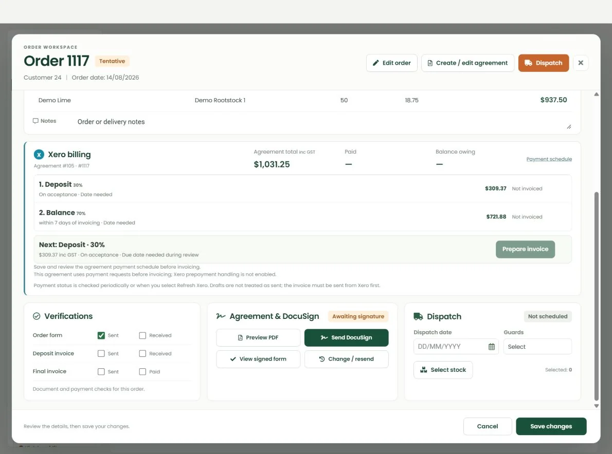Click the signature icon beside Agreement & DocuSign
This screenshot has width=612, height=454.
coord(221,316)
